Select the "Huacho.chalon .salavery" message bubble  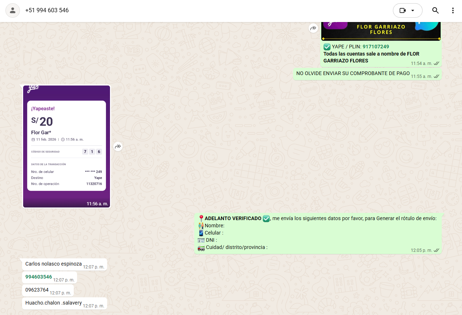(x=54, y=303)
